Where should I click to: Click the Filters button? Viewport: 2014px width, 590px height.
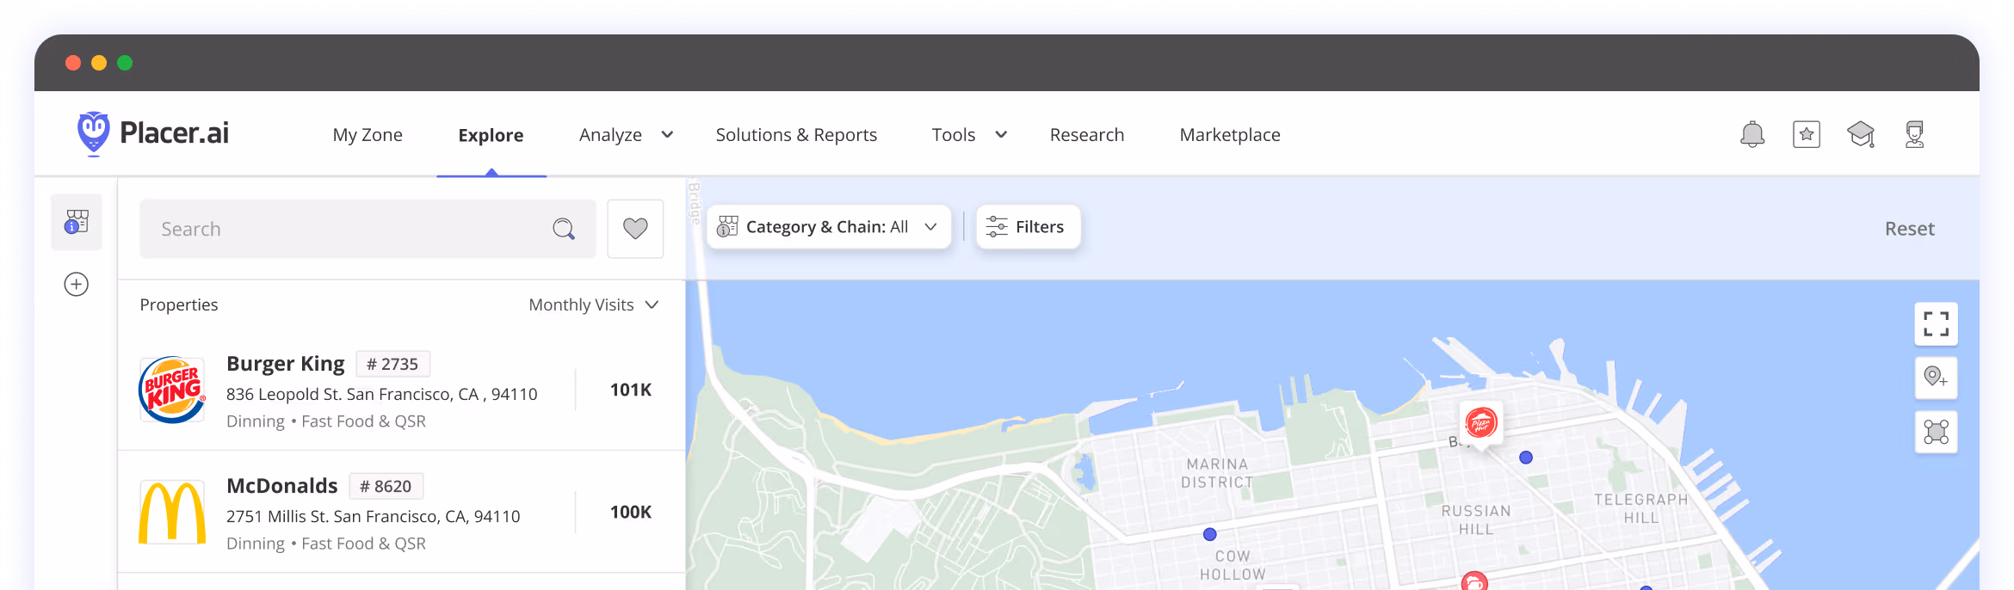[x=1028, y=227]
